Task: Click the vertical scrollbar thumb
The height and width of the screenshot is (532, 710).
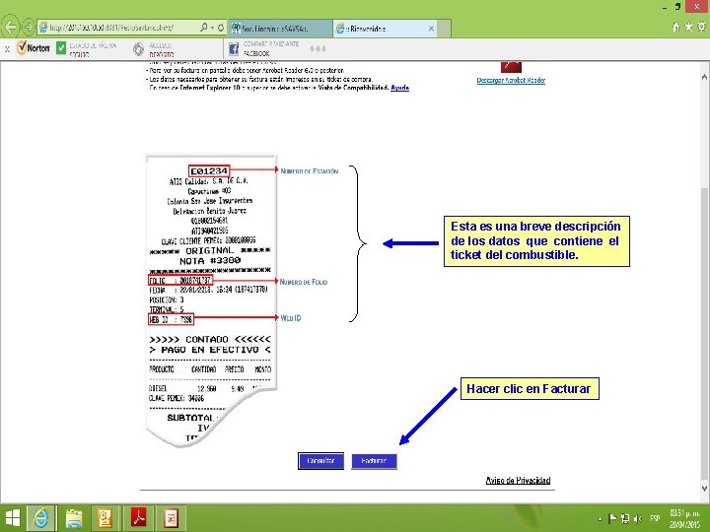Action: click(x=704, y=335)
